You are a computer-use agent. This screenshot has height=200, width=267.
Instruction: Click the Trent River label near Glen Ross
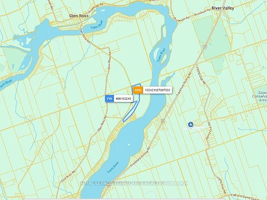[96, 25]
